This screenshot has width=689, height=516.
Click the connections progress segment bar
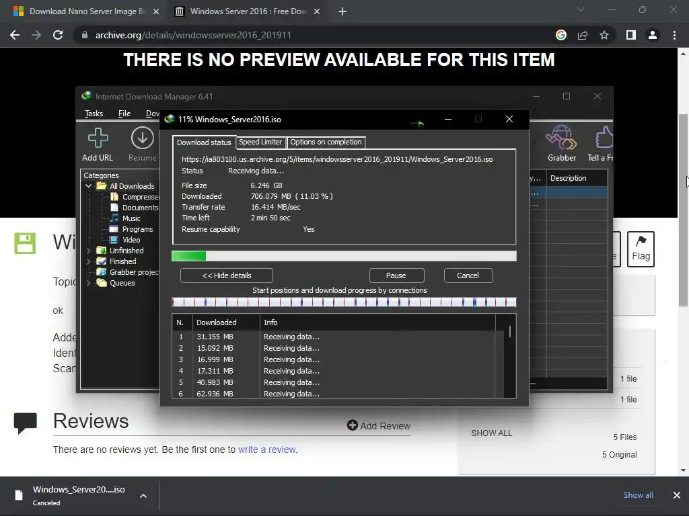click(x=344, y=302)
